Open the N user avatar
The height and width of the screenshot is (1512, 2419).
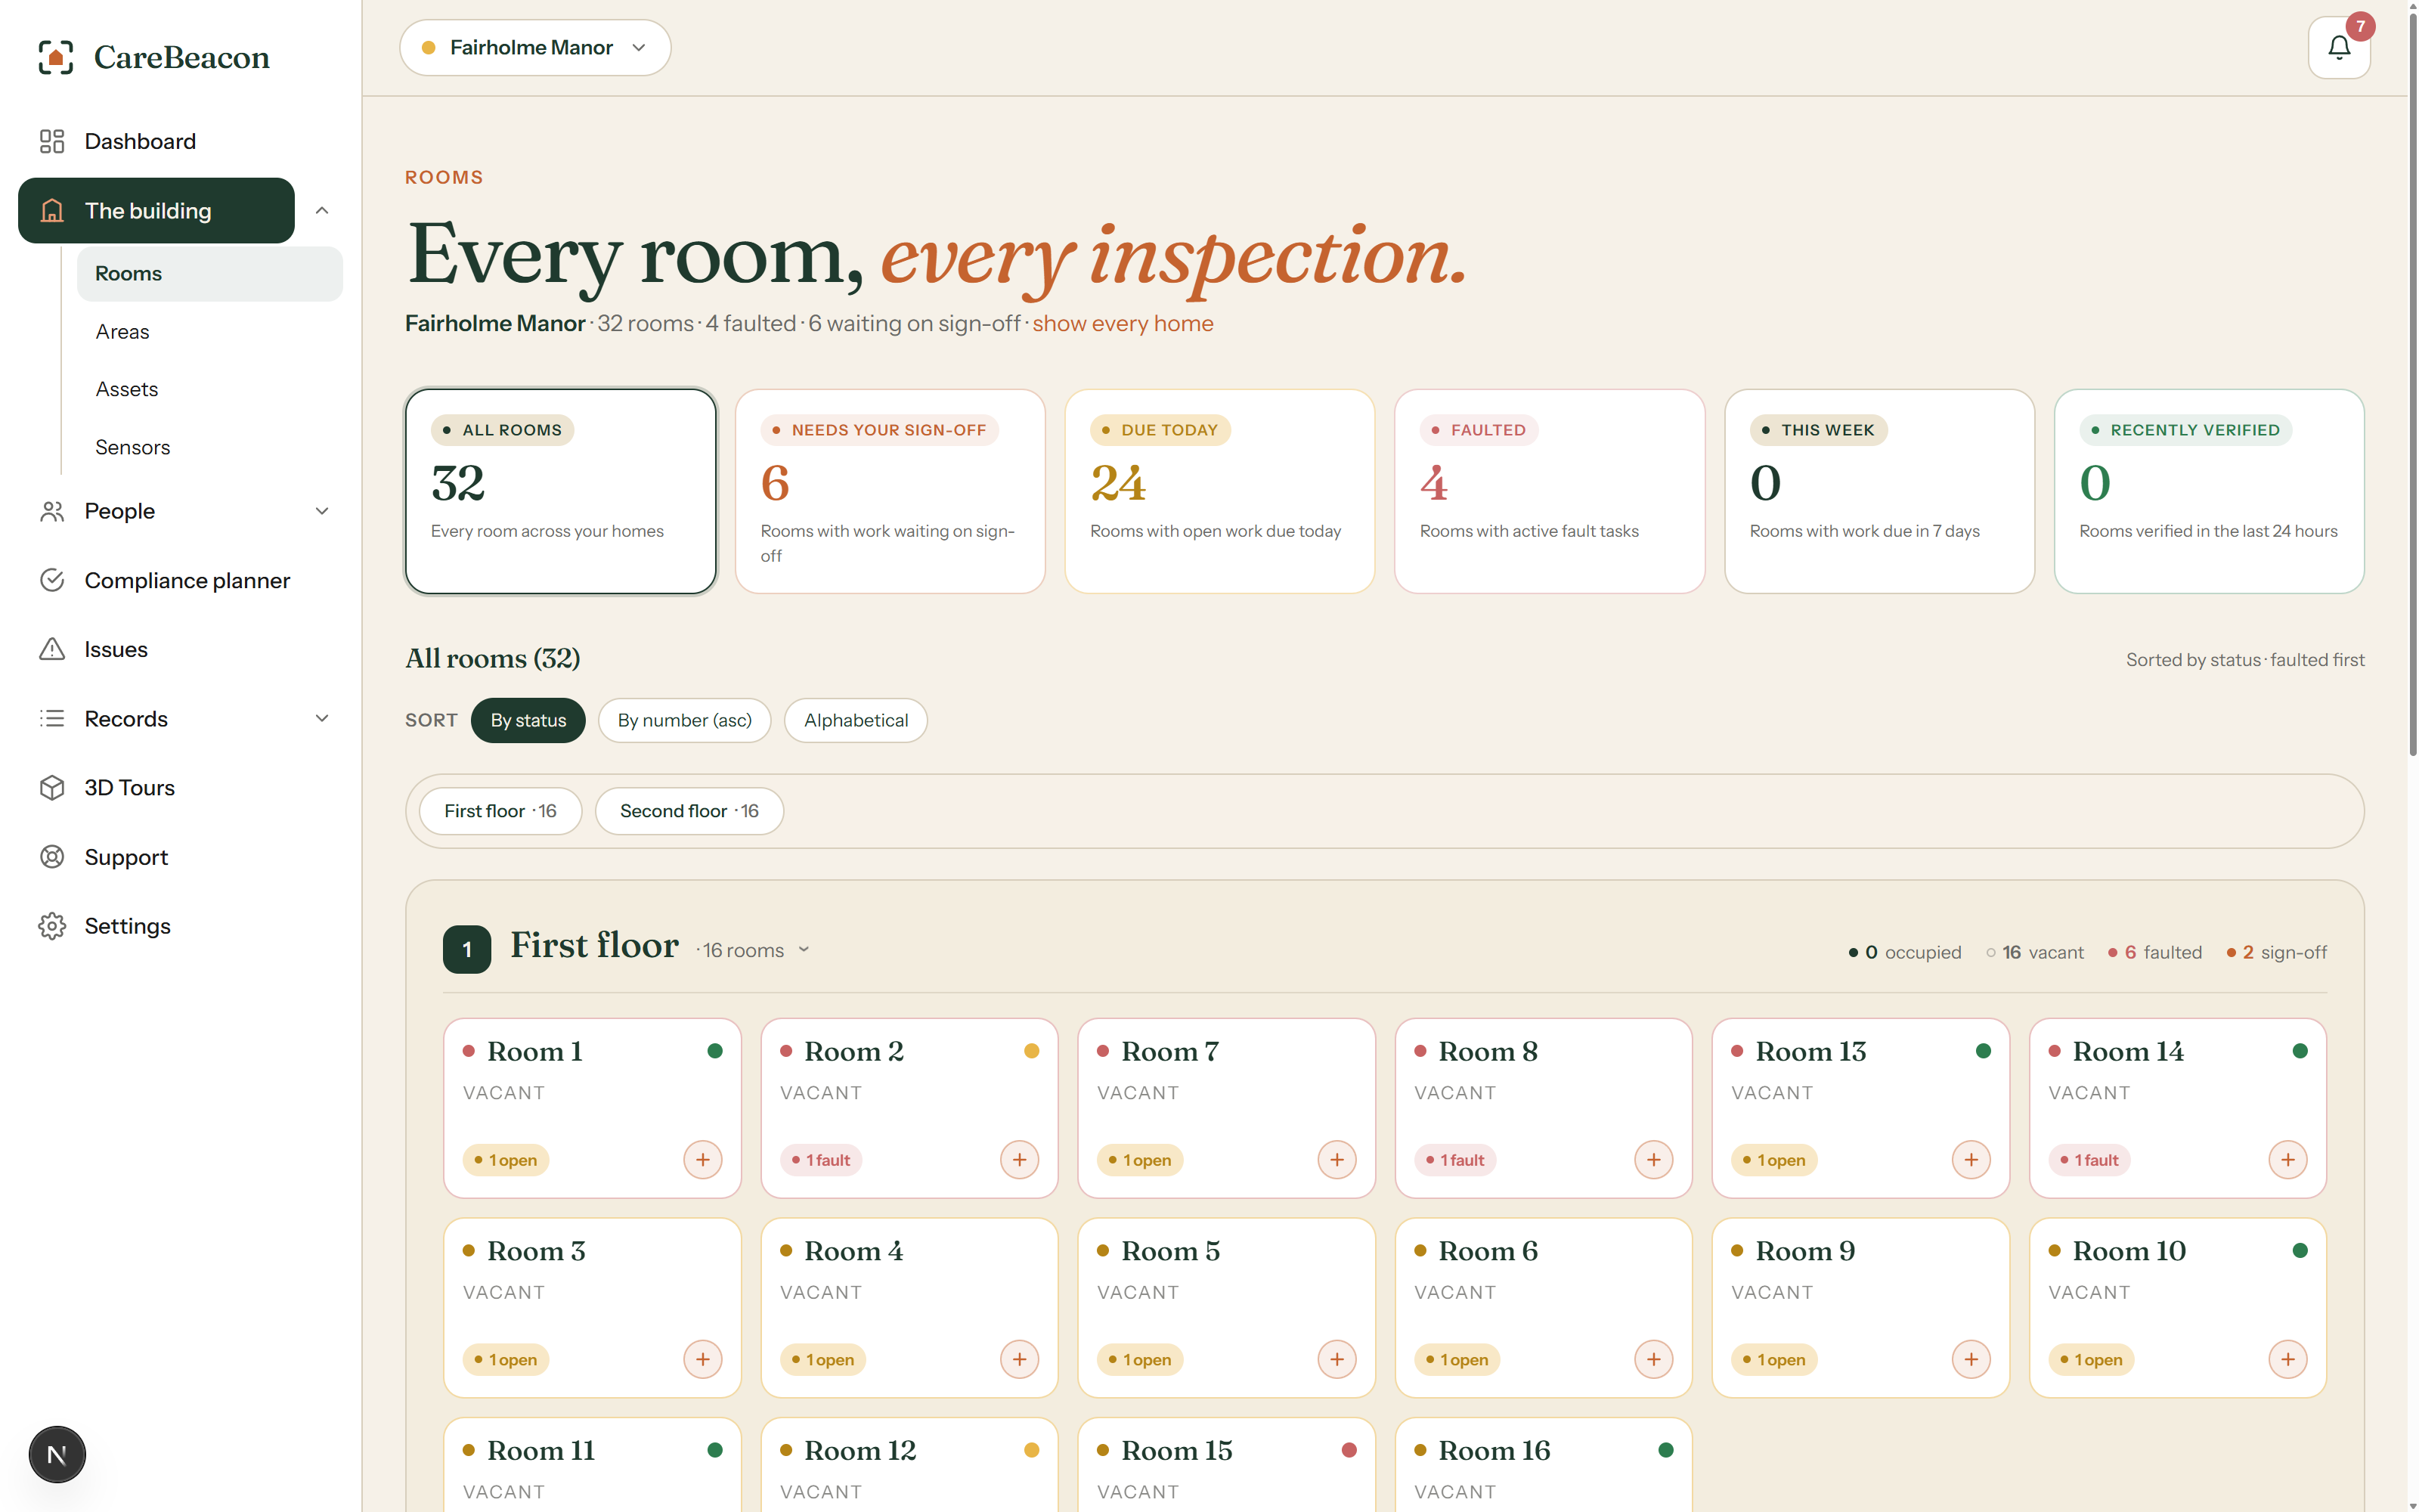(x=57, y=1454)
